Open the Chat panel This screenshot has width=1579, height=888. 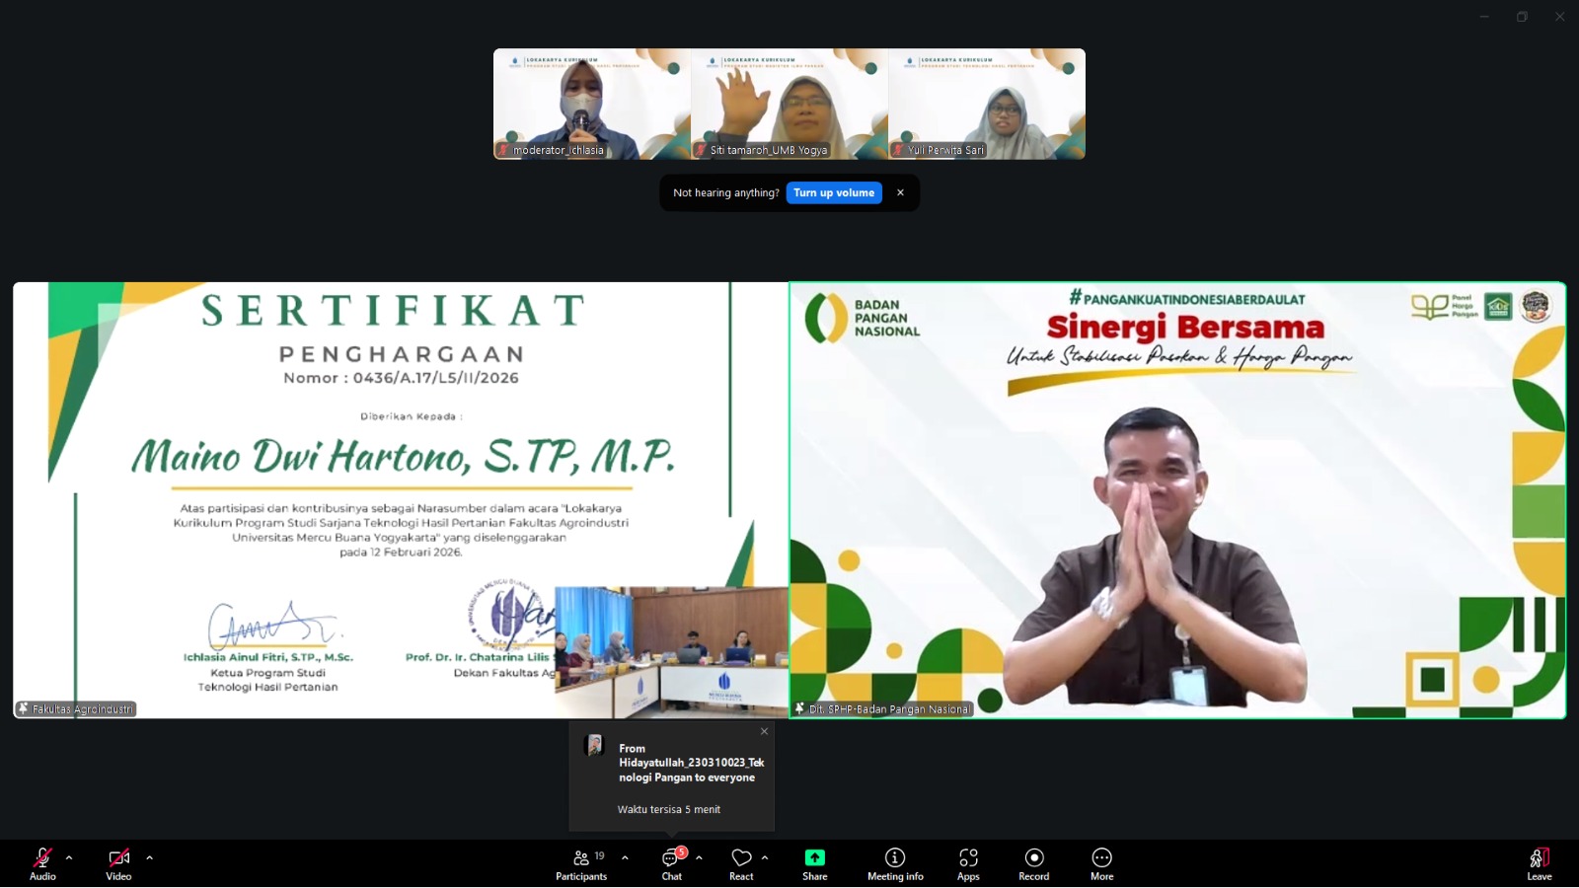(671, 863)
